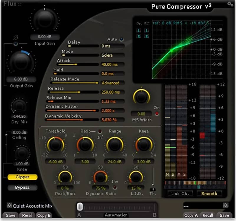Click the M button beside the L.I.D. knob
Viewport: 236px width, 221px height.
tap(153, 189)
